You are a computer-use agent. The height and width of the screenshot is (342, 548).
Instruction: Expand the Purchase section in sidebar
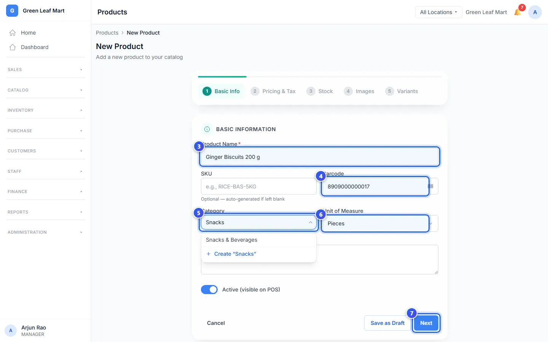tap(46, 131)
